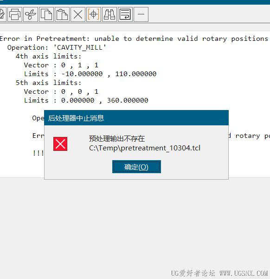
Task: Click the red X error icon in dialog
Action: pyautogui.click(x=60, y=144)
